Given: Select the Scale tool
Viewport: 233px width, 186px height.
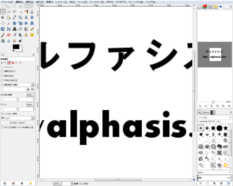Looking at the screenshot, I should click(20, 23).
